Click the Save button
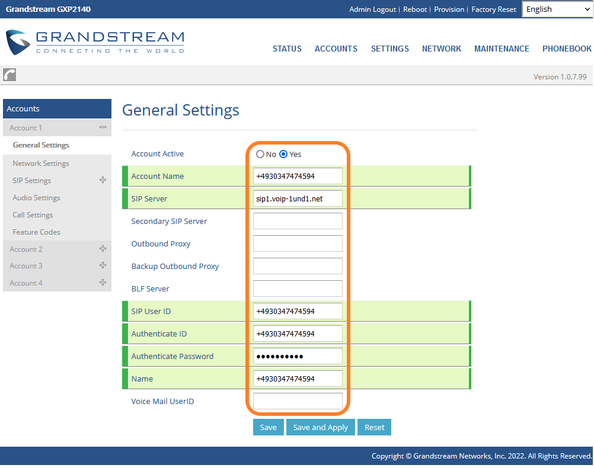Screen dimensions: 594x468 (x=268, y=427)
